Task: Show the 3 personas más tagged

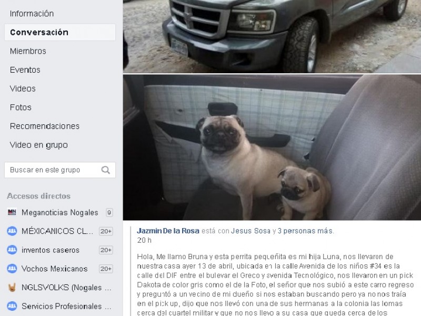Action: 305,231
